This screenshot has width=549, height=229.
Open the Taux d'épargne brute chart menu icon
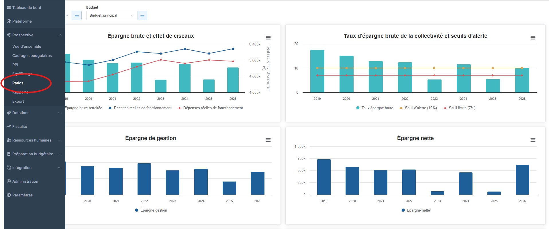click(533, 38)
